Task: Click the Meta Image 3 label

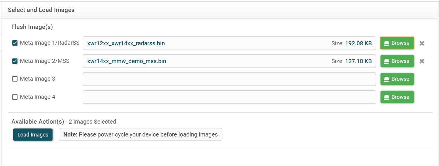Action: click(37, 79)
